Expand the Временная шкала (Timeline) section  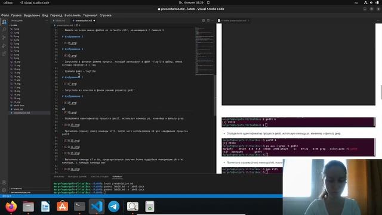[20, 192]
